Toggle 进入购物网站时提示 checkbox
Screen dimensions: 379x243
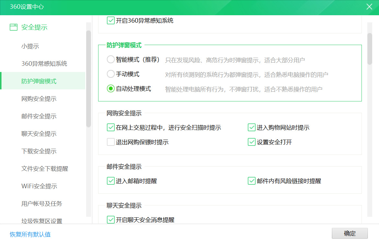(x=252, y=127)
